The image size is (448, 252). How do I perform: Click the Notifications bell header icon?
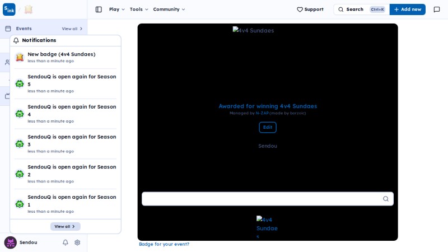(16, 40)
